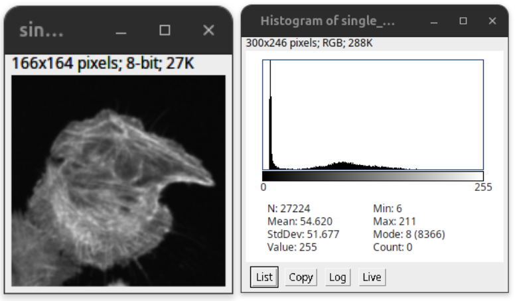Close the Histogram window

(492, 21)
